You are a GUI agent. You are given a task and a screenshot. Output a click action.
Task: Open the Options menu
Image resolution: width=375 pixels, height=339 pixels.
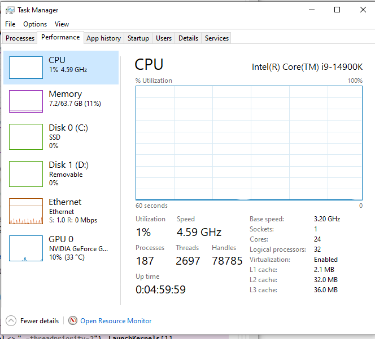pos(35,24)
